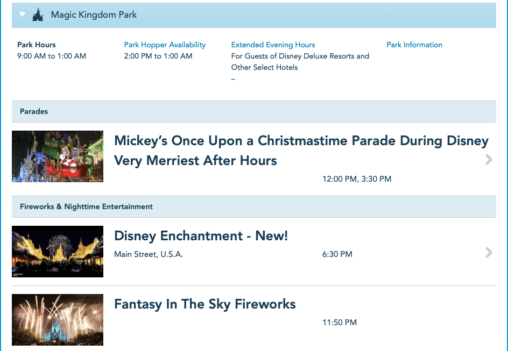508x351 pixels.
Task: Click the Disney Enchantment thumbnail image
Action: coord(58,252)
